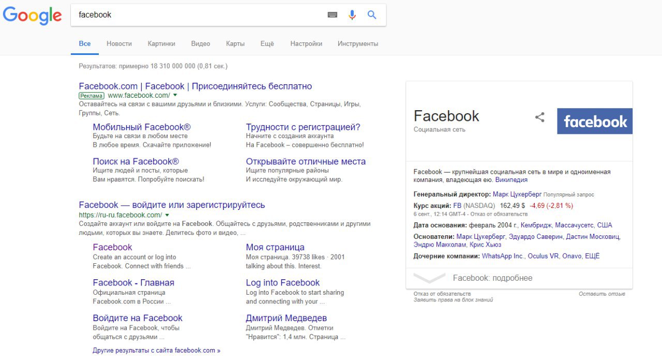Select the Все tab

(85, 44)
